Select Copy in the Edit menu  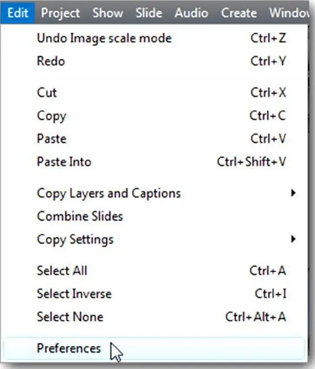[154, 115]
